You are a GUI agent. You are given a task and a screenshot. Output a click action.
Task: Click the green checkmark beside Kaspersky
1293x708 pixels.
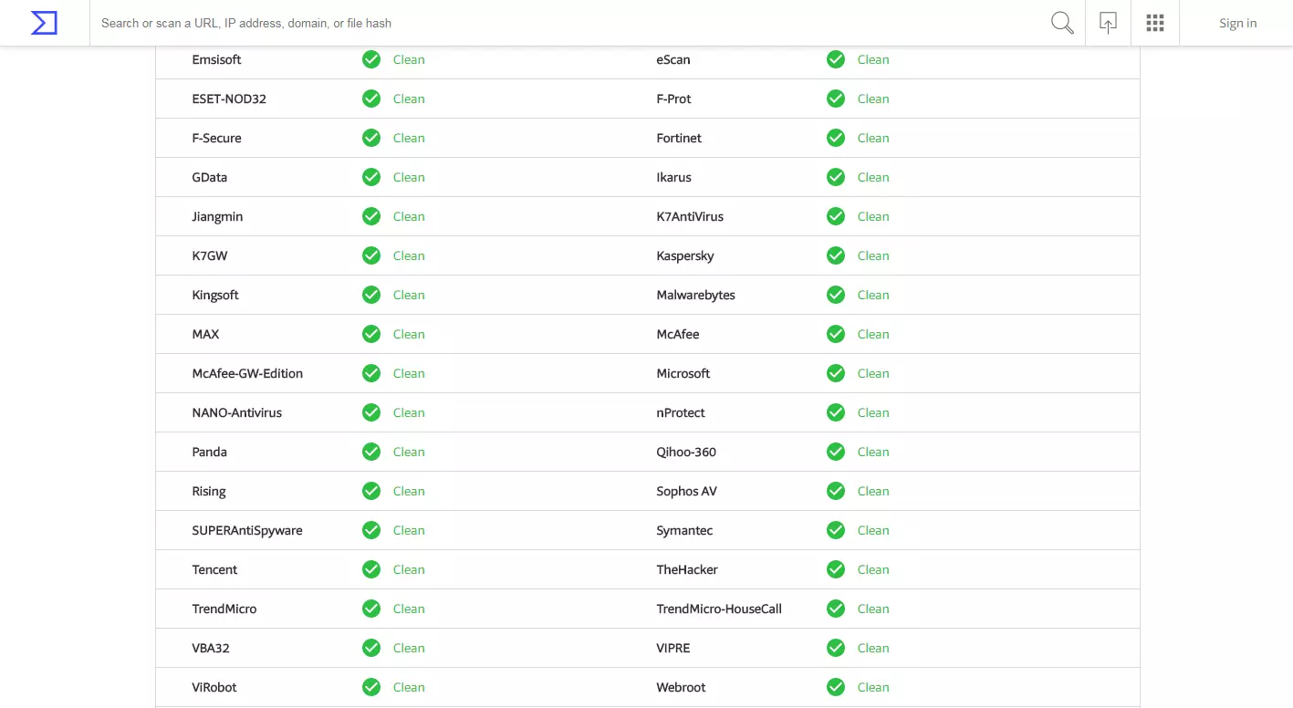click(x=836, y=255)
